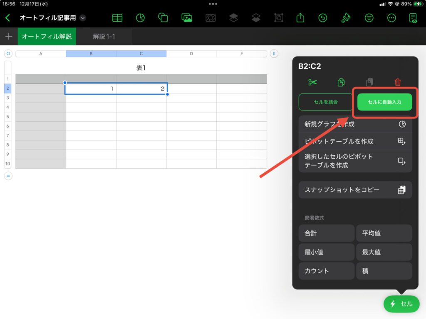The image size is (426, 319).
Task: Delete cells using the red trash icon
Action: tap(398, 82)
